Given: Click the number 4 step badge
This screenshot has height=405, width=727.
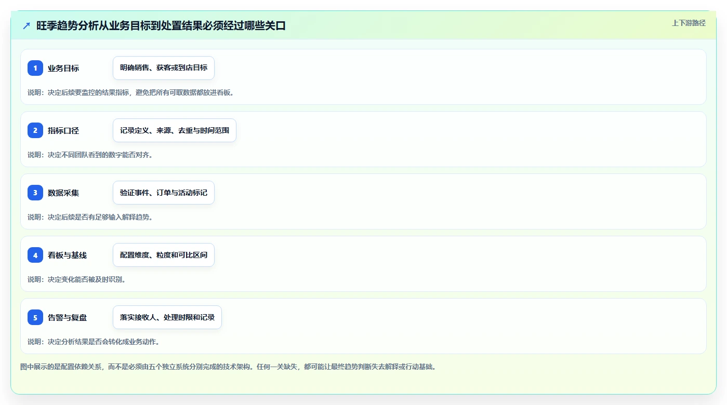Looking at the screenshot, I should (x=35, y=255).
